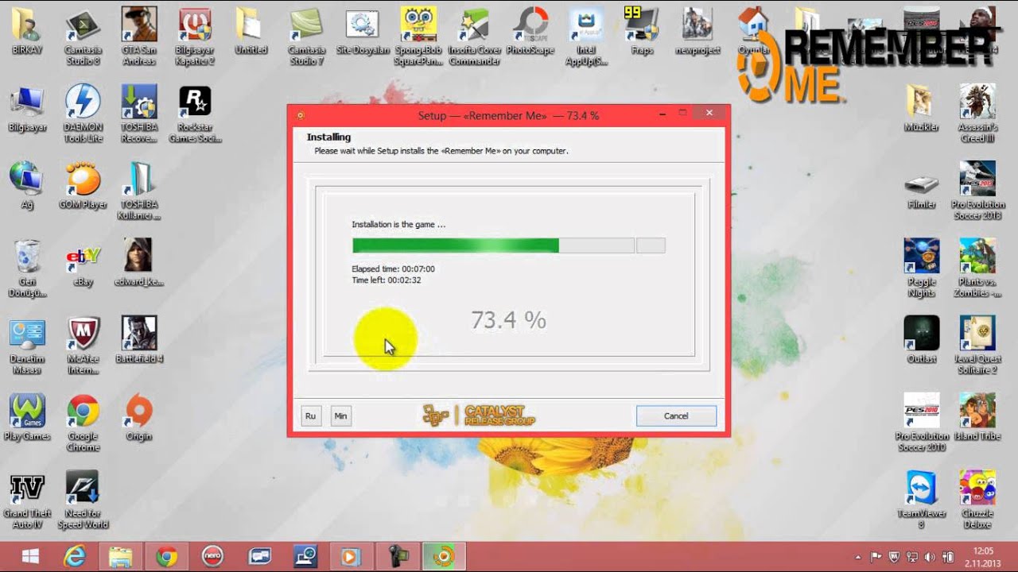Select the Island Tribe desktop icon
Viewport: 1018px width, 572px height.
(977, 417)
